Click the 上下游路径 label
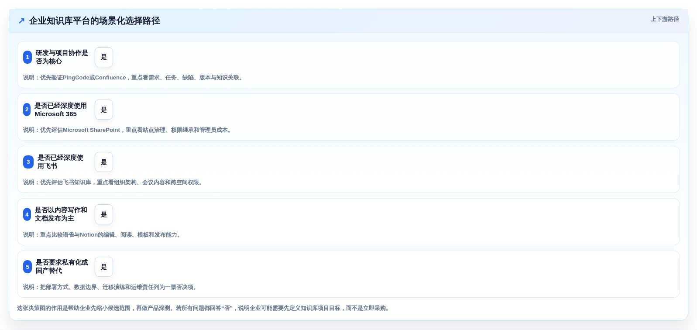 [x=665, y=19]
